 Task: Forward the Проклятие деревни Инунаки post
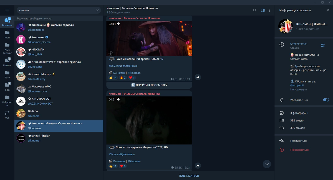coord(198,166)
